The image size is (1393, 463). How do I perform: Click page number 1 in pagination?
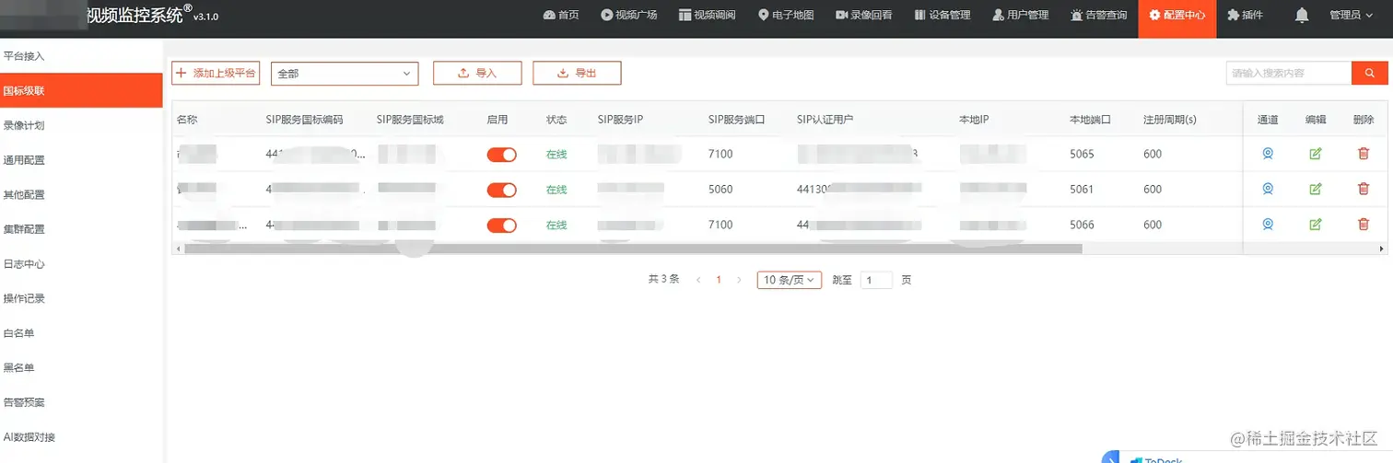[x=719, y=280]
